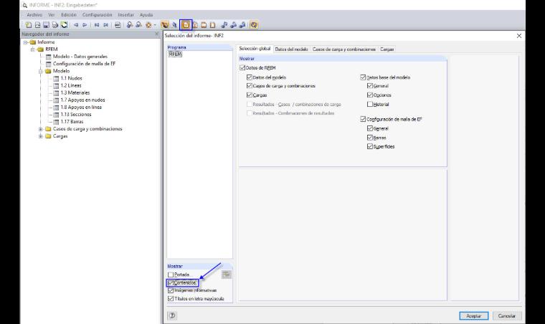The height and width of the screenshot is (324, 545).
Task: Select 1.2 Líneas in navigator tree
Action: [x=71, y=85]
